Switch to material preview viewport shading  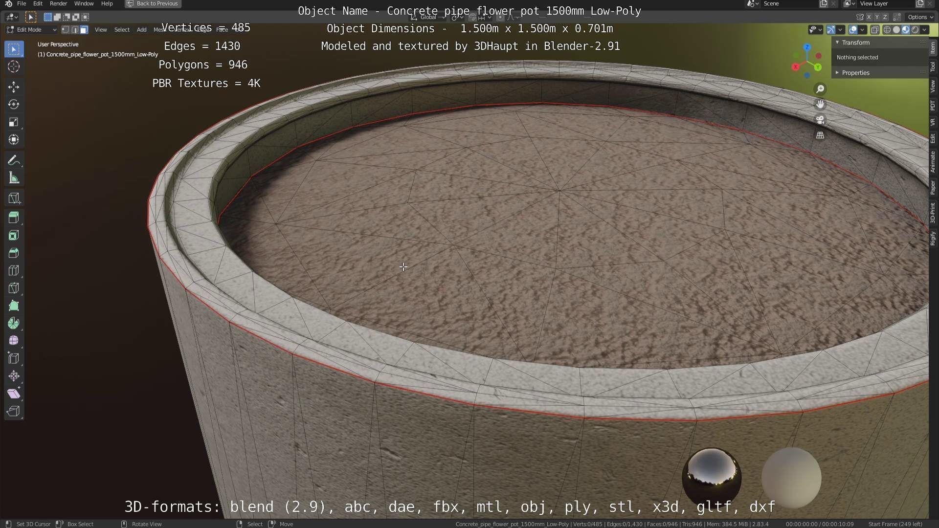point(906,30)
